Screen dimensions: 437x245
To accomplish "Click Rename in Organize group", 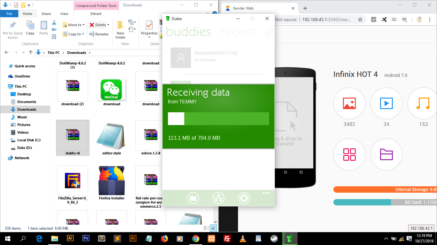I will (x=99, y=34).
